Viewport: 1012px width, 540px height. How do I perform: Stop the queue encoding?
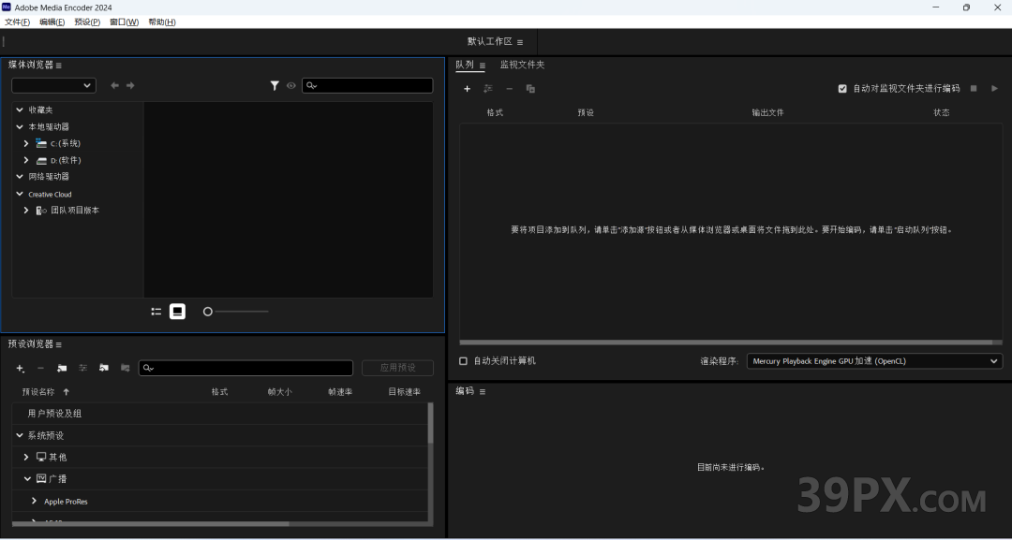click(974, 88)
